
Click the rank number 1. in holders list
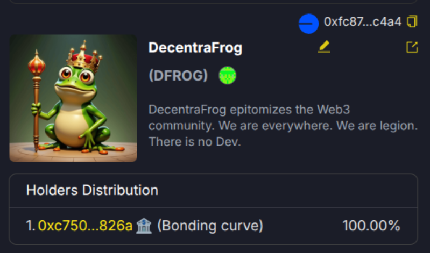pos(31,226)
